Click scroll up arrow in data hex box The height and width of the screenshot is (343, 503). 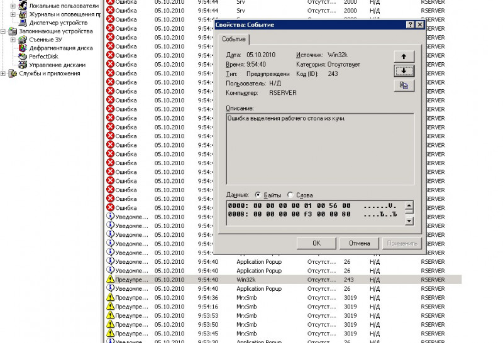tap(409, 205)
